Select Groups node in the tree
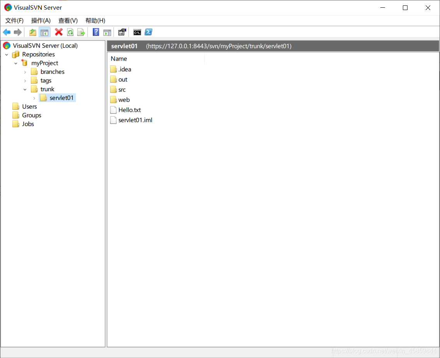This screenshot has width=440, height=358. pyautogui.click(x=32, y=115)
